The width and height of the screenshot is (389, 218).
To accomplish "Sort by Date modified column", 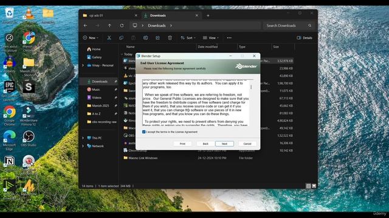I will 208,47.
